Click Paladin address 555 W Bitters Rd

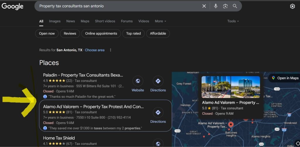96,86
